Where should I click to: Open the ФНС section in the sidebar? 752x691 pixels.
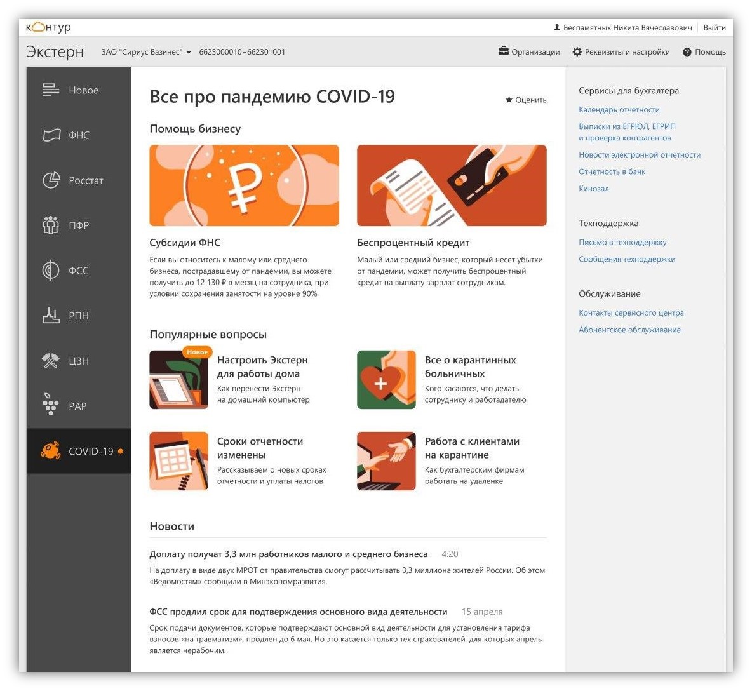coord(79,135)
